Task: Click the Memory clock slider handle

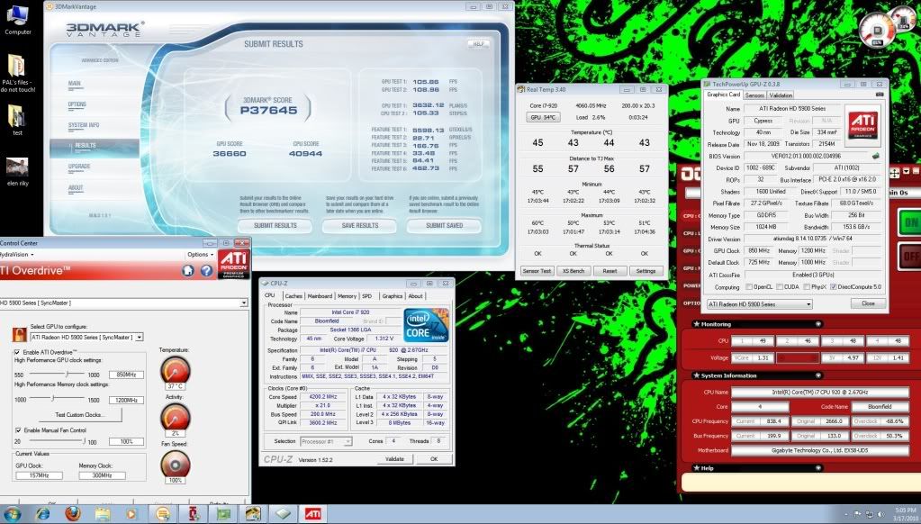Action: 52,399
